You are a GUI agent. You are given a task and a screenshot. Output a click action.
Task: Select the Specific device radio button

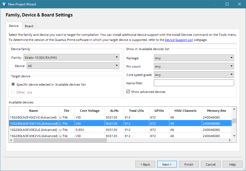click(x=13, y=85)
